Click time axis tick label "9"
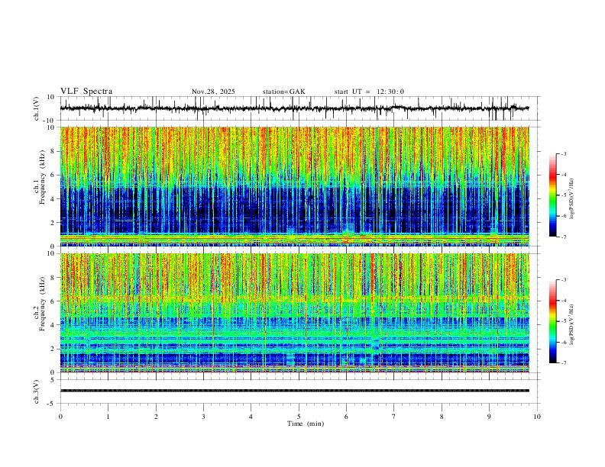 click(x=489, y=417)
